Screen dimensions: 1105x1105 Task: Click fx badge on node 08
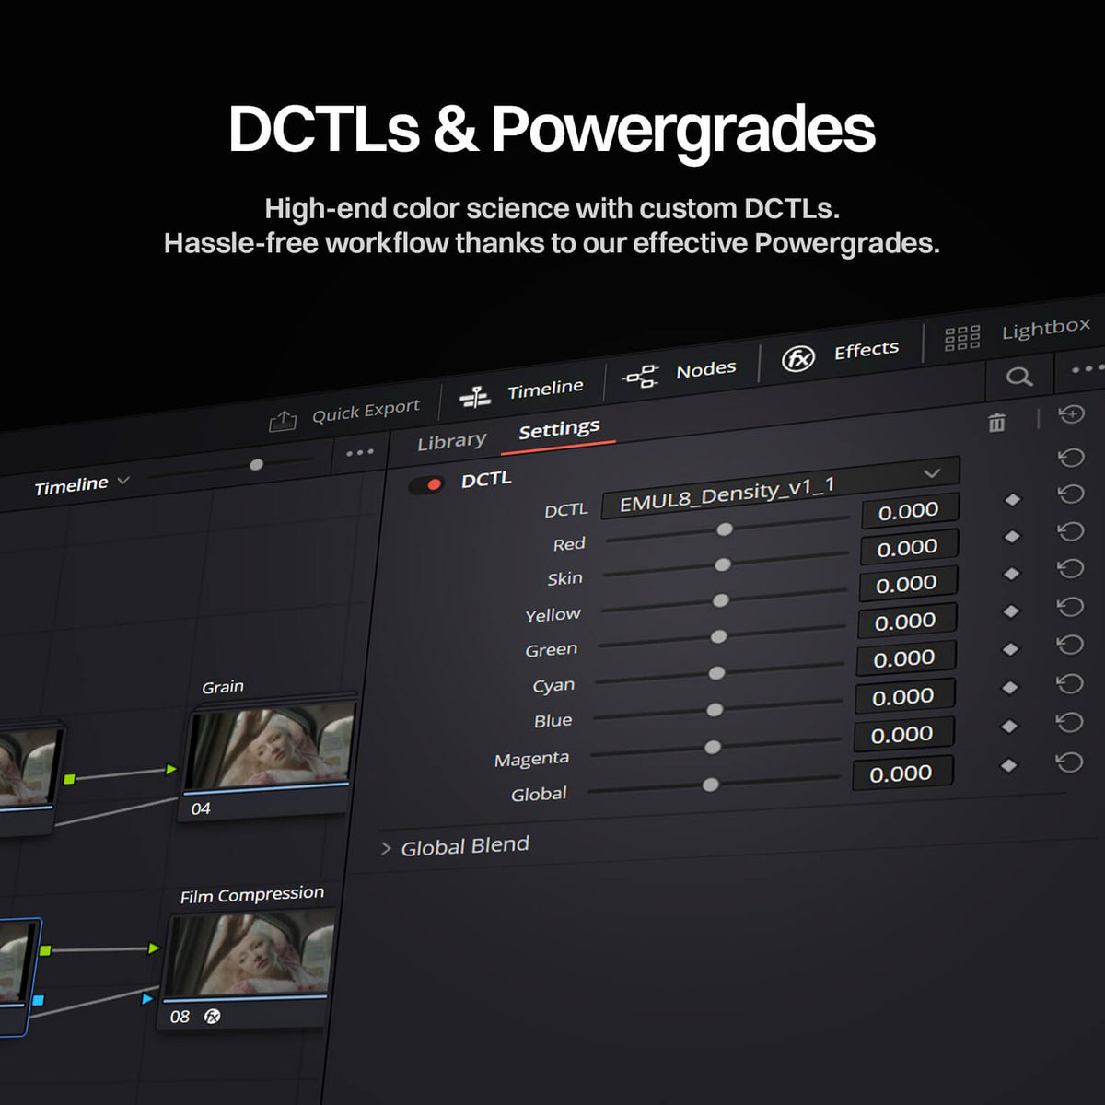coord(213,1017)
